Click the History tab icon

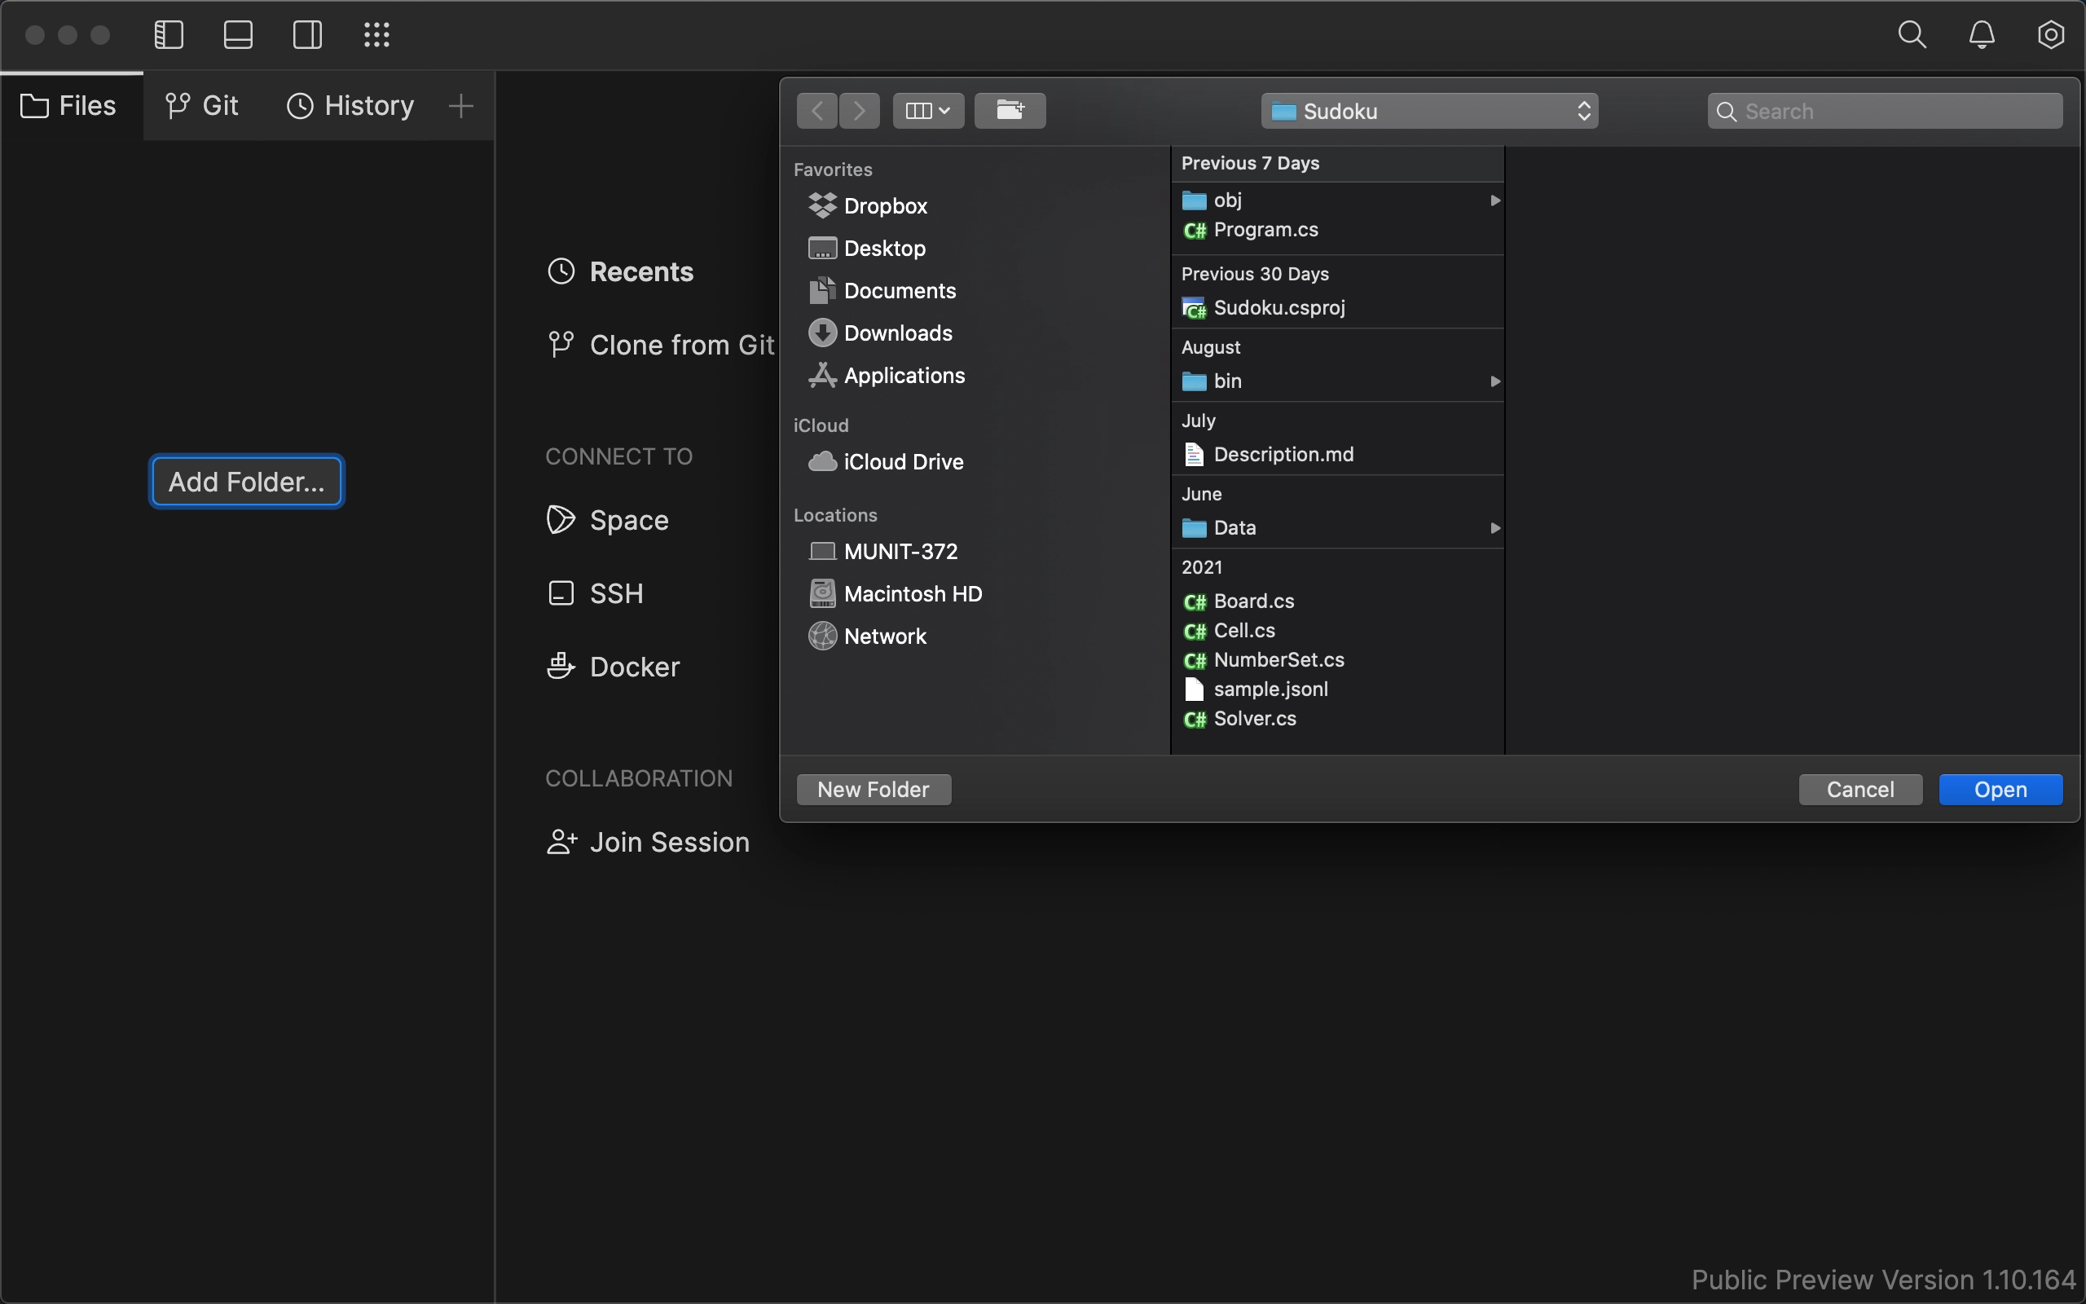click(296, 105)
